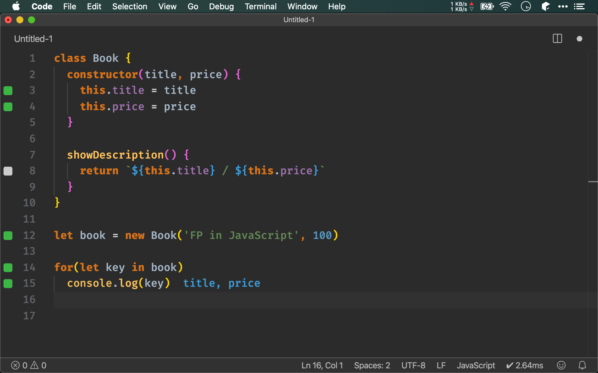Click the battery charging icon
The image size is (598, 373).
[x=487, y=6]
